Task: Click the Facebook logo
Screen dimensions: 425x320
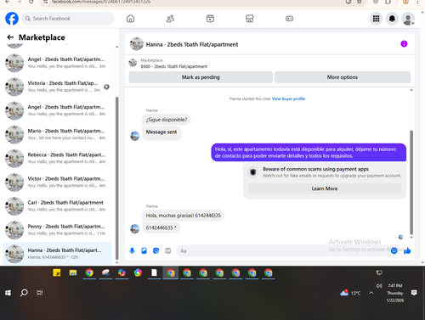Action: point(12,19)
